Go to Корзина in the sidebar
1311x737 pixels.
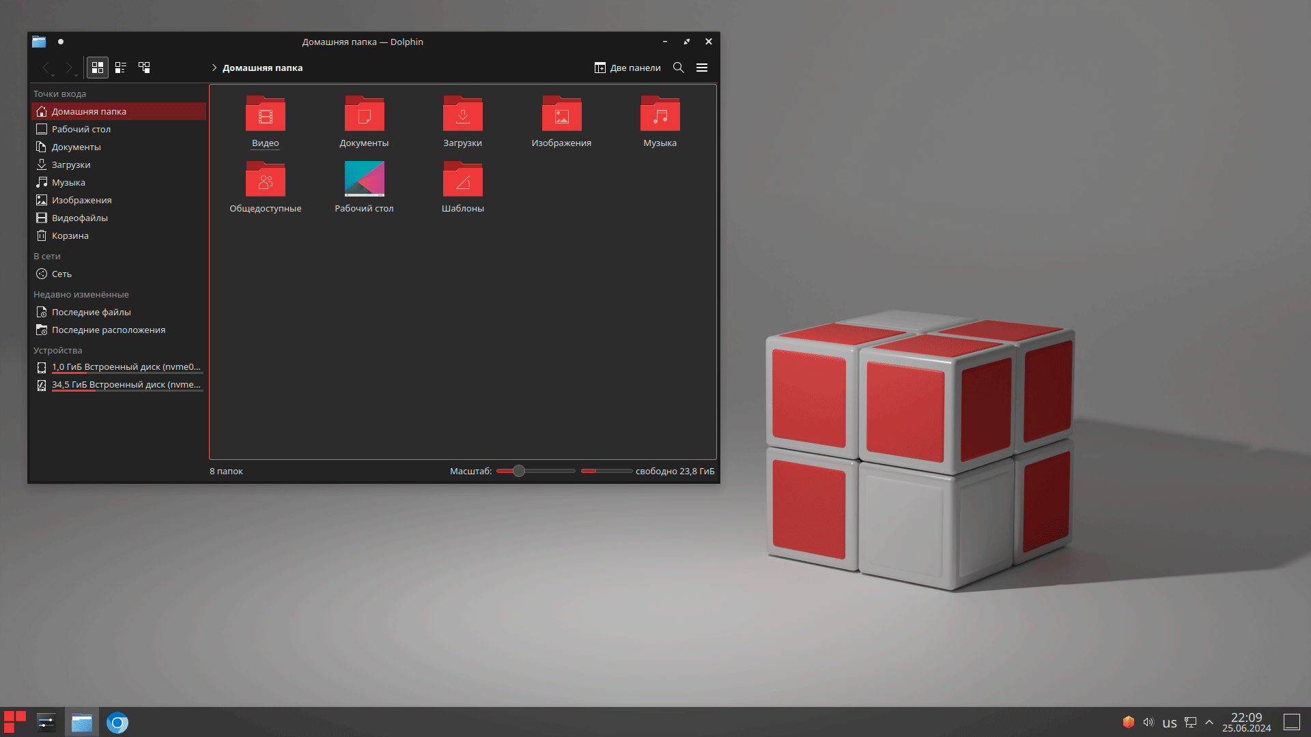(x=70, y=235)
